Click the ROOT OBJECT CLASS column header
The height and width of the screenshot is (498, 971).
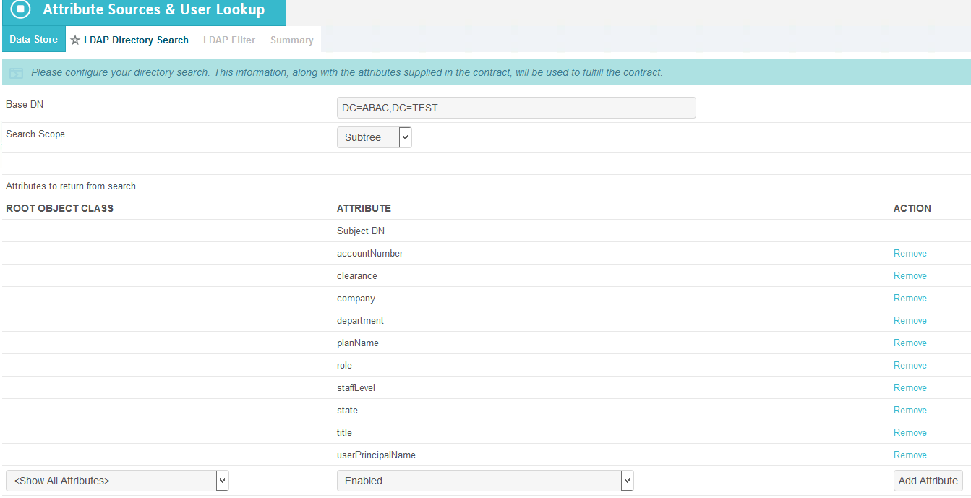[60, 208]
